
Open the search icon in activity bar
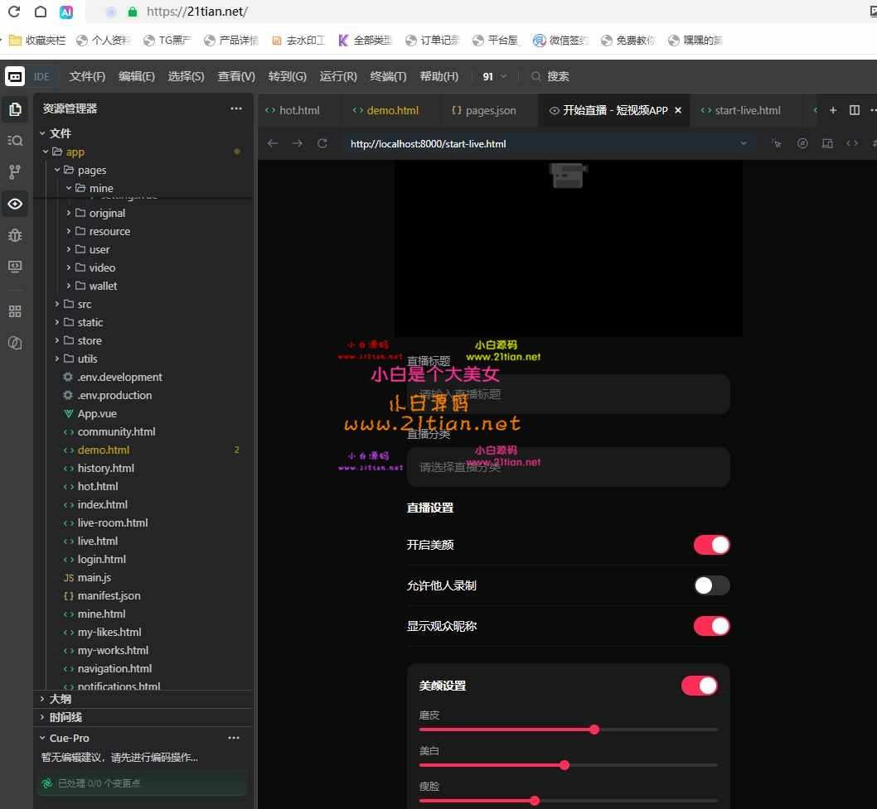pyautogui.click(x=15, y=140)
